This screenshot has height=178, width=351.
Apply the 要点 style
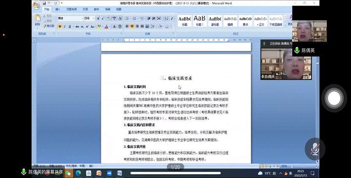point(245,20)
